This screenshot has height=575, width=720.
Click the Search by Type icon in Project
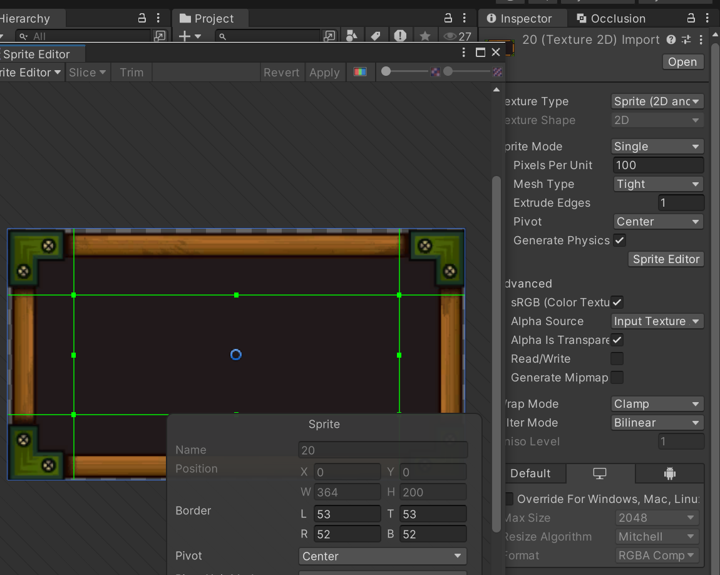tap(352, 36)
